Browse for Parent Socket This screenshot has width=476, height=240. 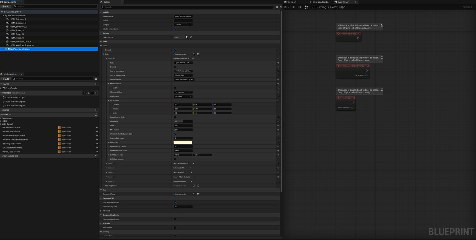(x=187, y=37)
